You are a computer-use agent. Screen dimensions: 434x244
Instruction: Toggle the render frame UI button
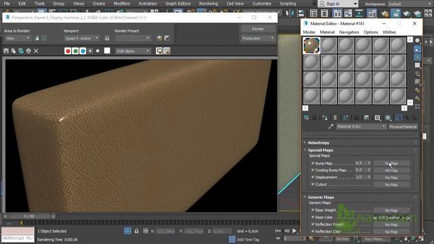(x=167, y=51)
